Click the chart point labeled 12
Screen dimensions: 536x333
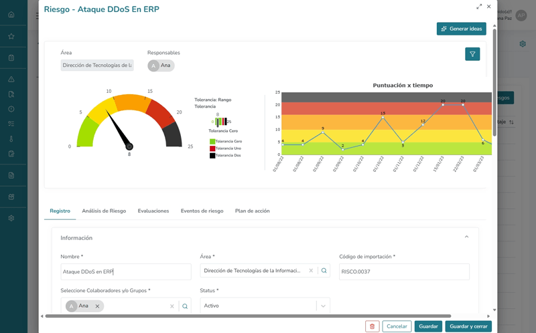(x=423, y=125)
